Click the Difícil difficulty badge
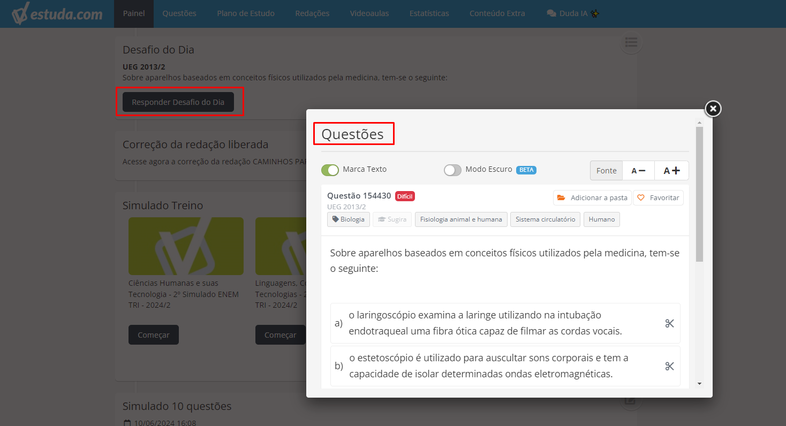 [x=405, y=196]
